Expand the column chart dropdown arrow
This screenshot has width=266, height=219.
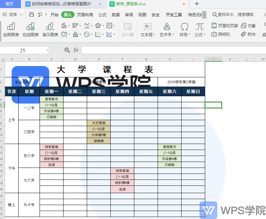click(69, 26)
